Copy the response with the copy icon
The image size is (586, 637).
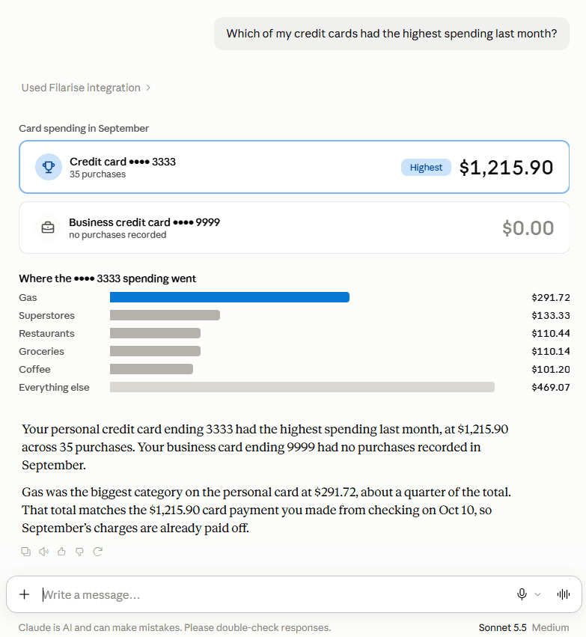[25, 552]
